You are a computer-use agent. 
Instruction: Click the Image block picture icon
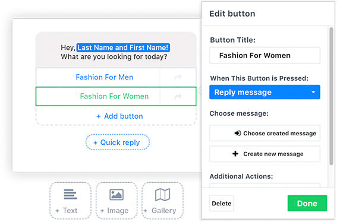point(116,195)
